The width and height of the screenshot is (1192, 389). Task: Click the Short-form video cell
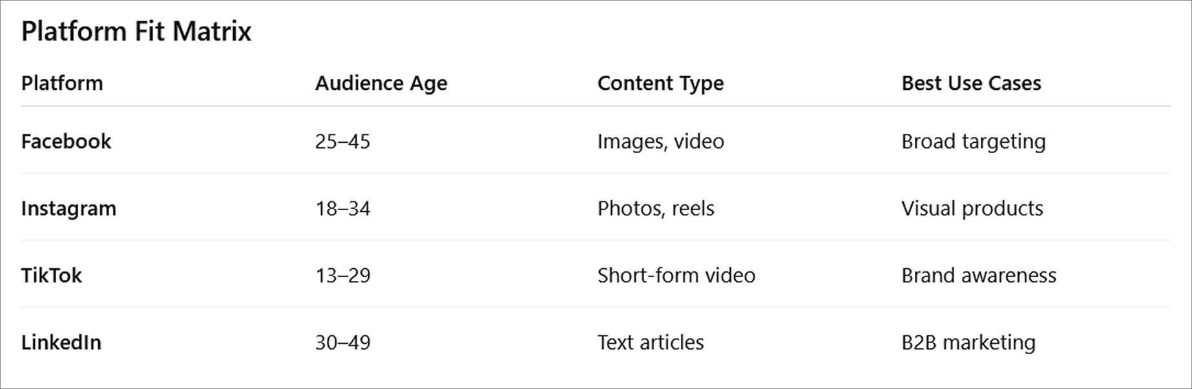coord(676,276)
